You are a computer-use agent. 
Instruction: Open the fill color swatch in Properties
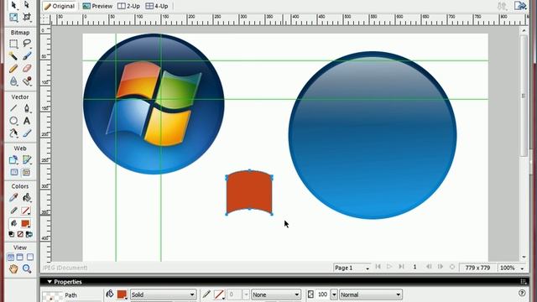(122, 294)
